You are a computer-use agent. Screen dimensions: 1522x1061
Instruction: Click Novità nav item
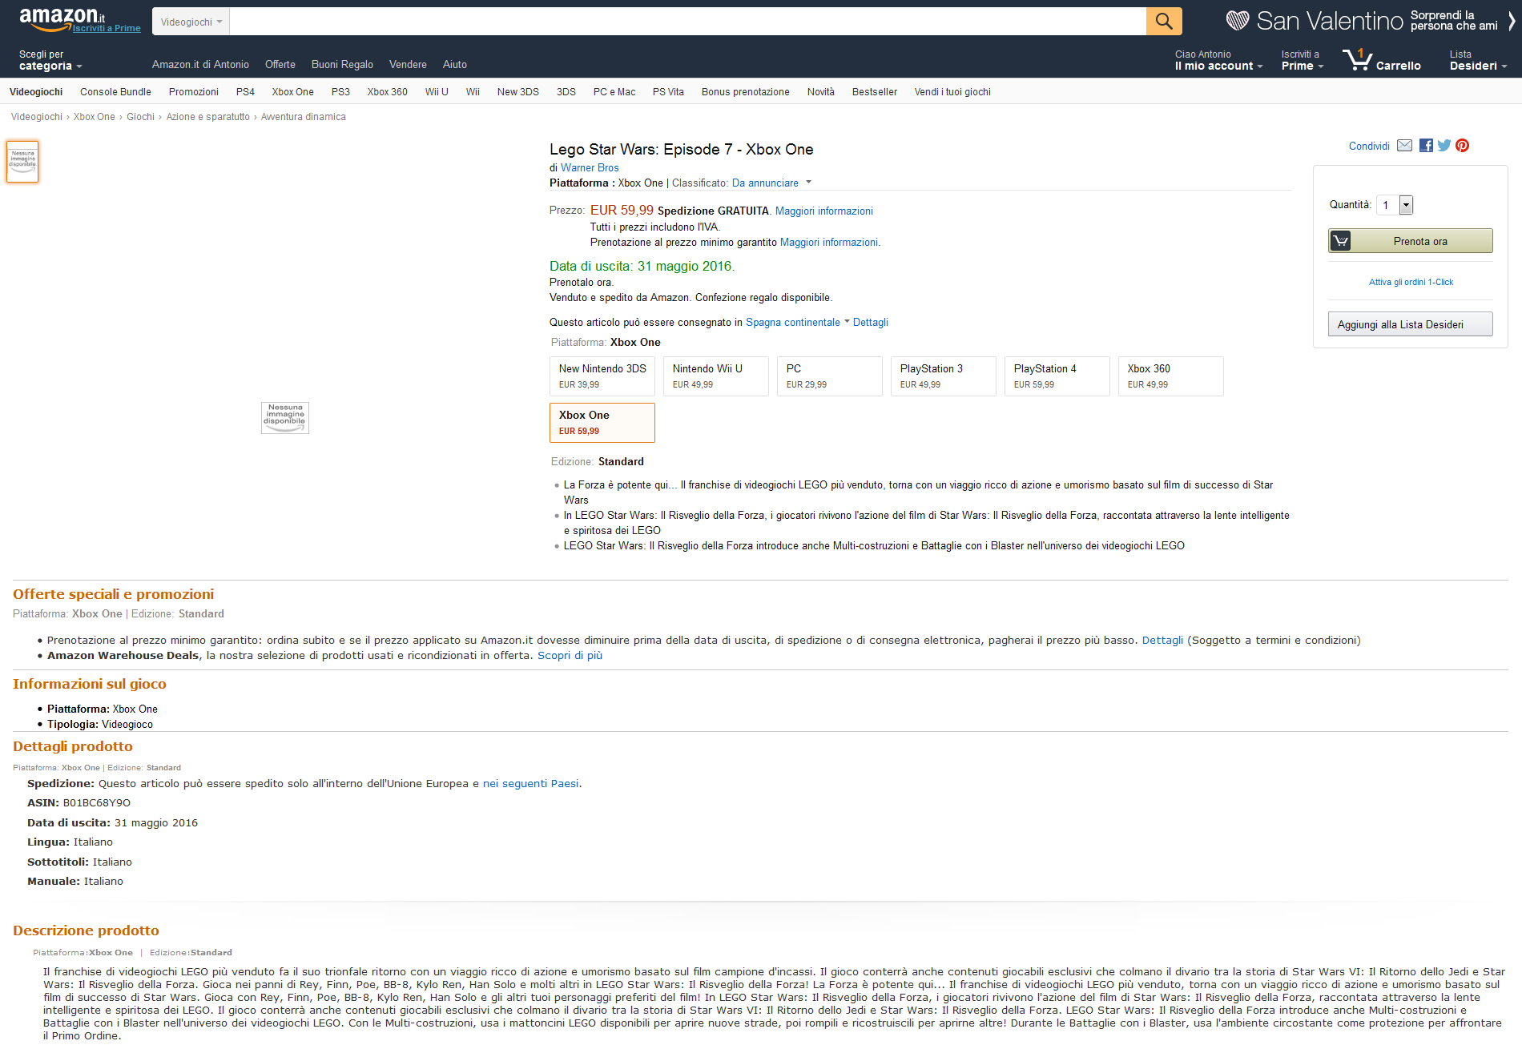[821, 92]
